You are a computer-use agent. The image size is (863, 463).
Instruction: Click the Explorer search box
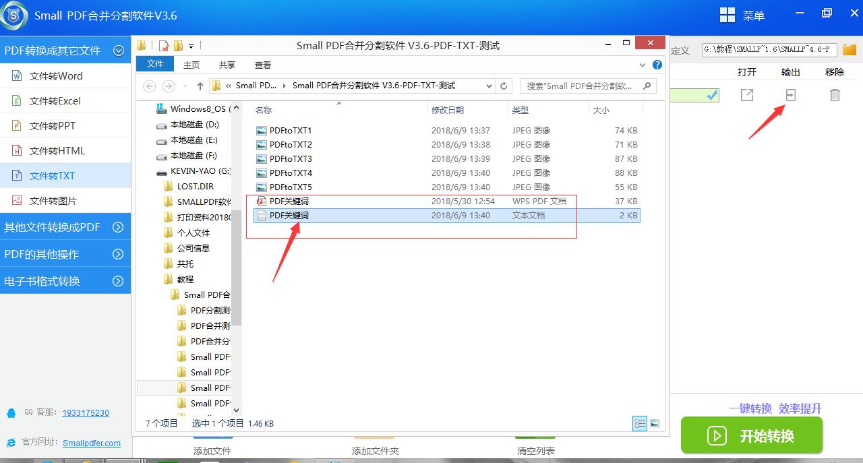point(588,86)
